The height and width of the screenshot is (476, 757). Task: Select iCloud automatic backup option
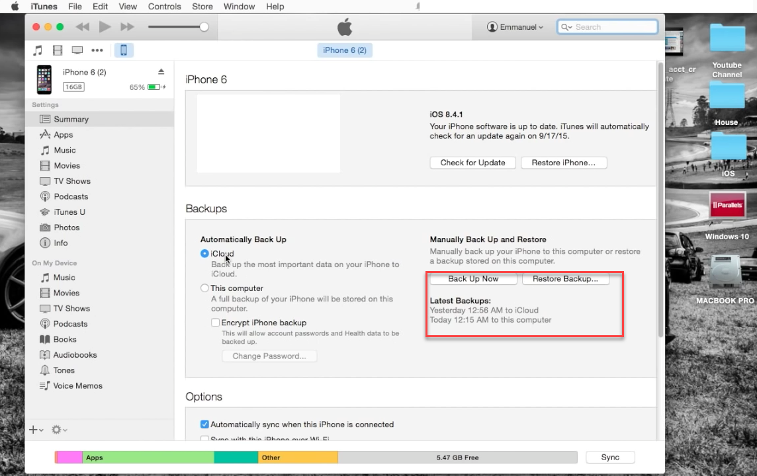coord(204,253)
